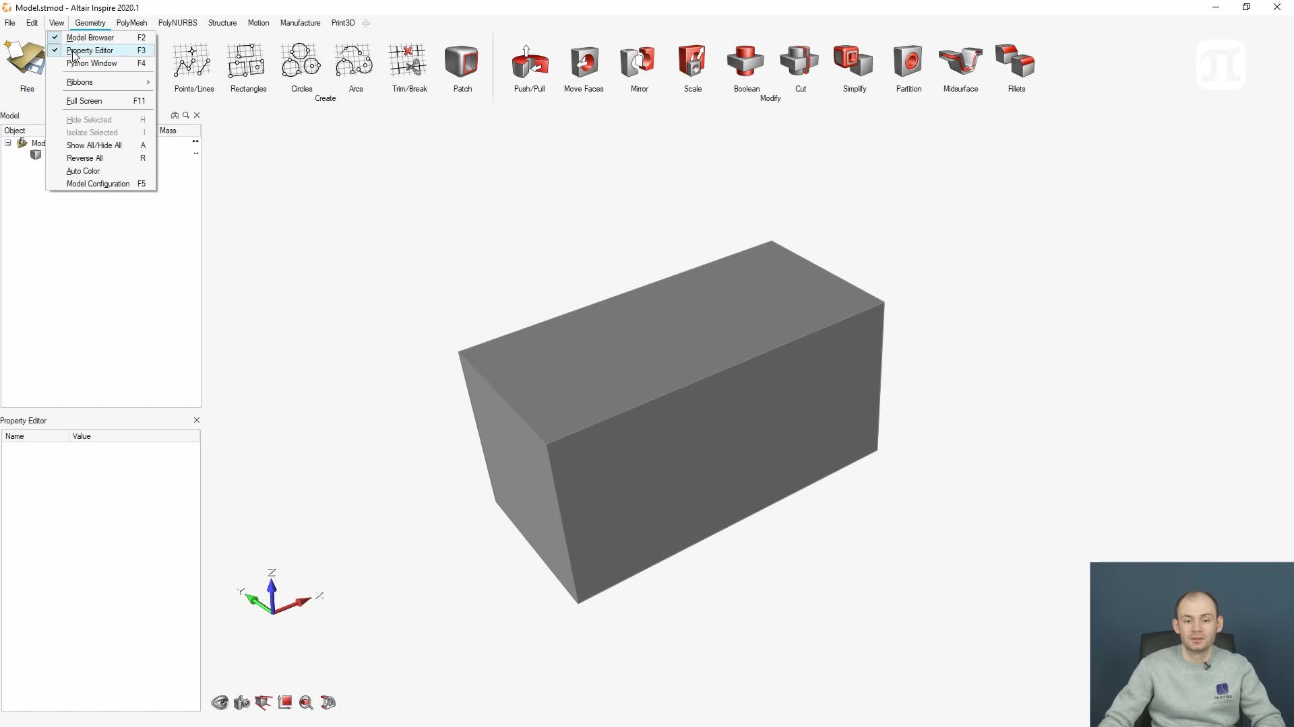Screen dimensions: 1294x727
Task: Click the search magnifier in Model panel
Action: coord(186,115)
